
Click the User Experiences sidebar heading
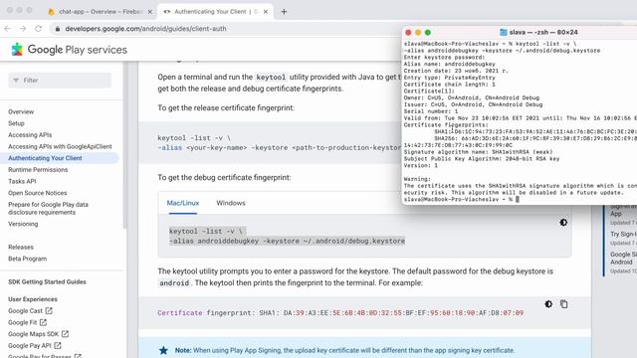(33, 299)
